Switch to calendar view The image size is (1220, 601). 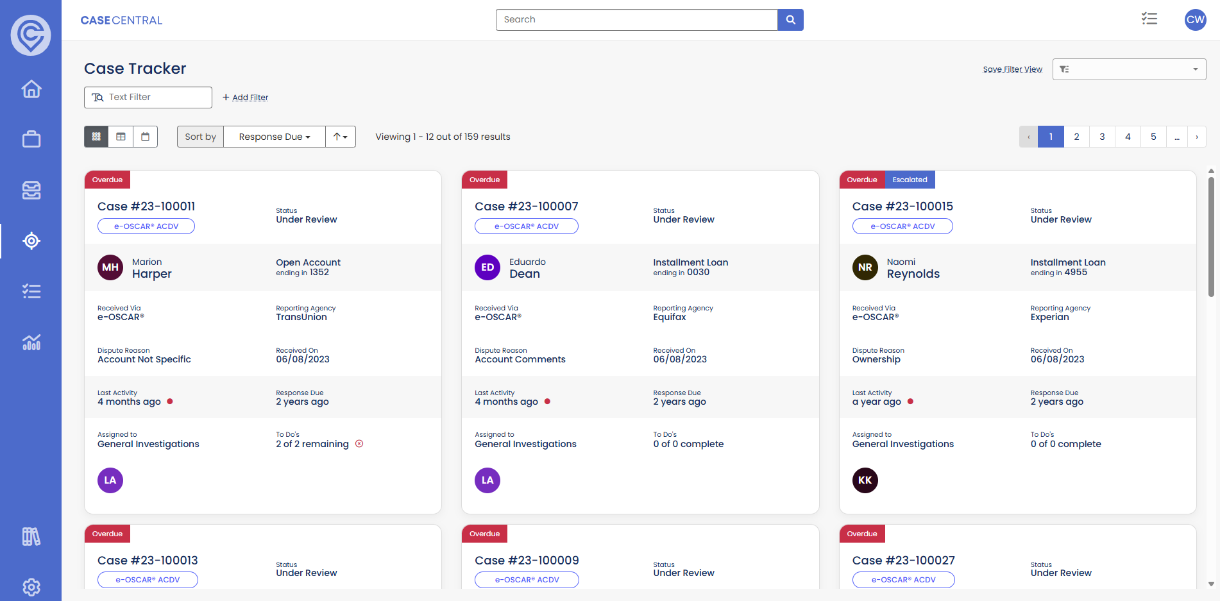(x=146, y=137)
